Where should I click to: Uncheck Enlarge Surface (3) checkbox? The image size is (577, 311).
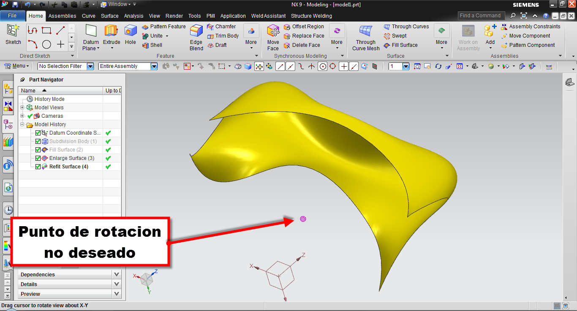38,158
